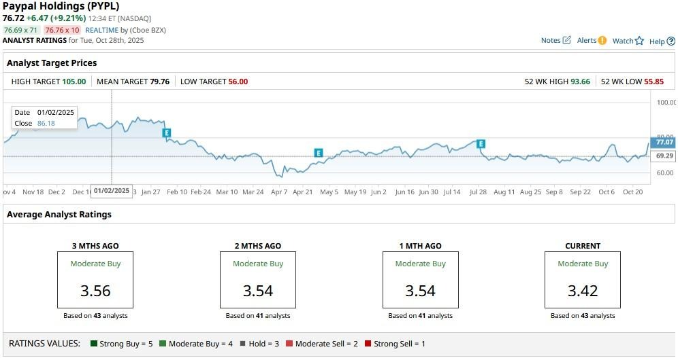Screen dimensions: 678x358
Task: Click the ask quote 76.76 x 10
Action: [x=62, y=30]
